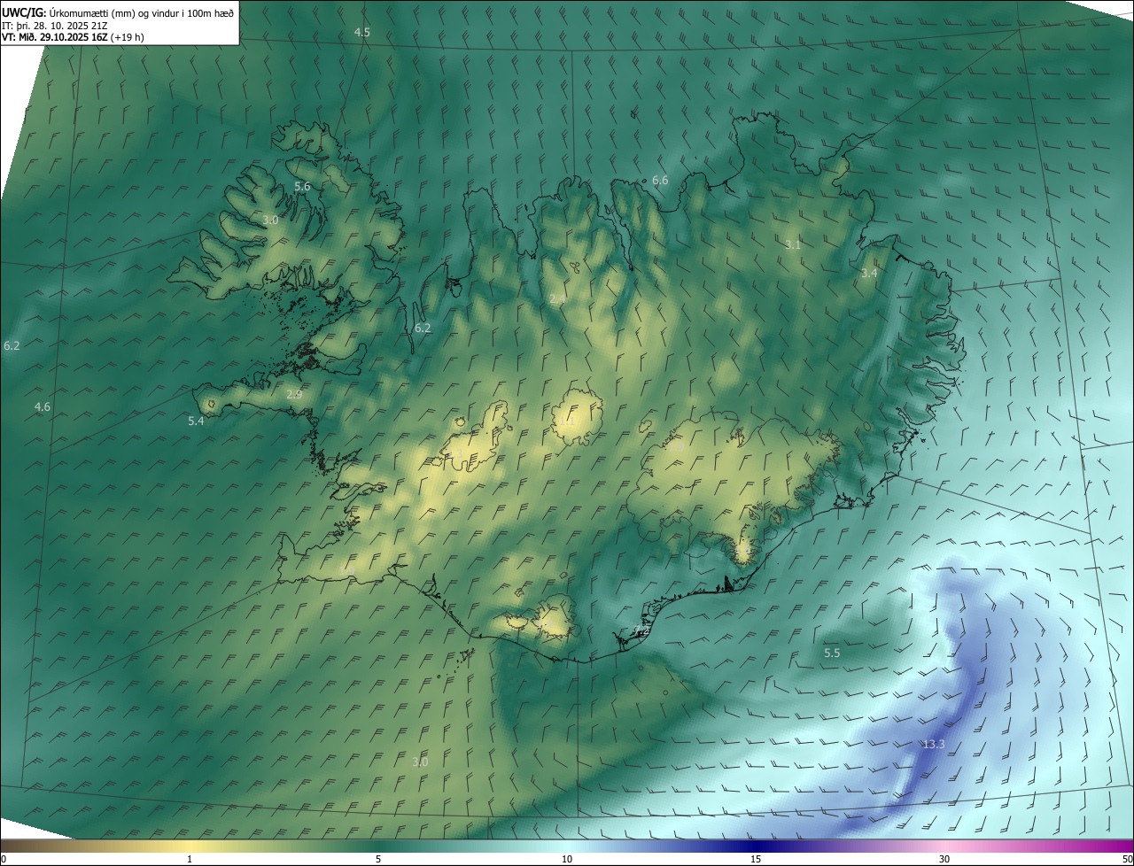Viewport: 1134px width, 866px height.
Task: Click the '4.6' value label in the western sea
Action: (43, 406)
